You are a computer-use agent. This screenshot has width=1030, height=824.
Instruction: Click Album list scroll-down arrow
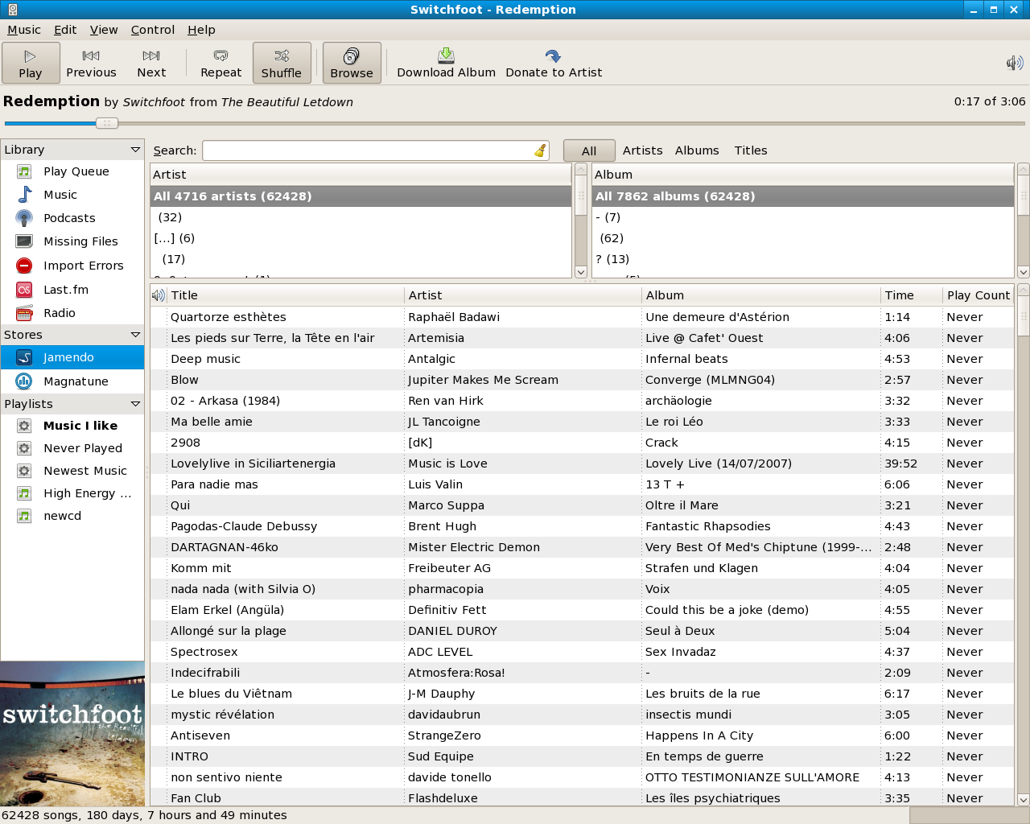(1024, 272)
